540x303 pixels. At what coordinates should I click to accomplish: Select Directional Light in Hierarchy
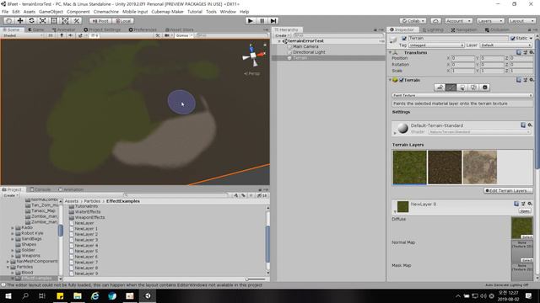tap(309, 52)
